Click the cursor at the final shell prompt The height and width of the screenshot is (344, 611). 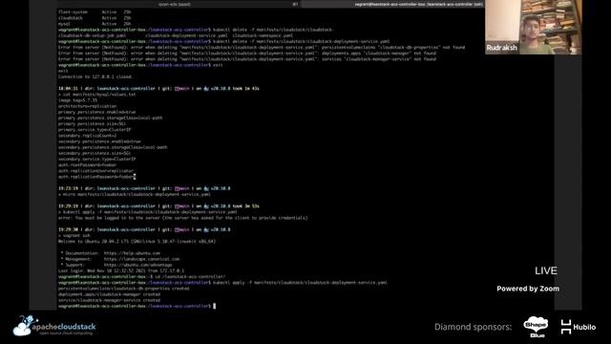click(214, 306)
